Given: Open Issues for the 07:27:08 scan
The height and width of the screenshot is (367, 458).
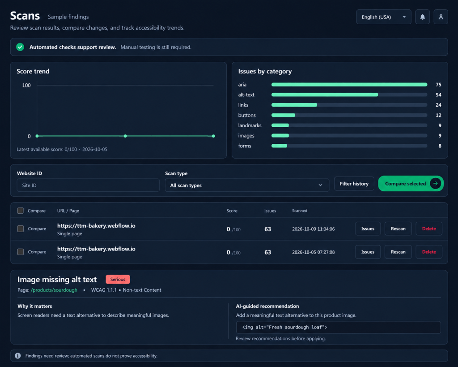Looking at the screenshot, I should click(x=368, y=252).
